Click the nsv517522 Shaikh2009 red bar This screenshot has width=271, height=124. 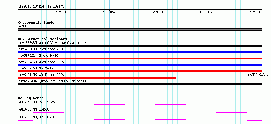[x=140, y=58]
